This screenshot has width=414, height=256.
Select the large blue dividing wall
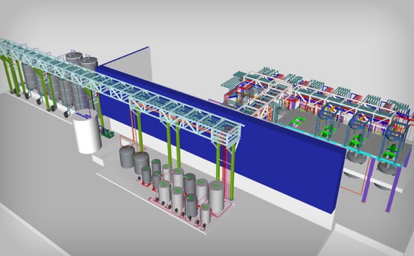pyautogui.click(x=283, y=162)
